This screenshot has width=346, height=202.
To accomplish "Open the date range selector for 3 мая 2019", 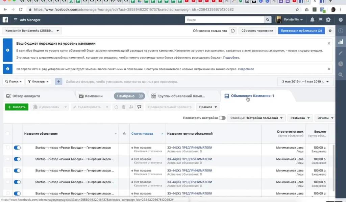I will pyautogui.click(x=303, y=81).
